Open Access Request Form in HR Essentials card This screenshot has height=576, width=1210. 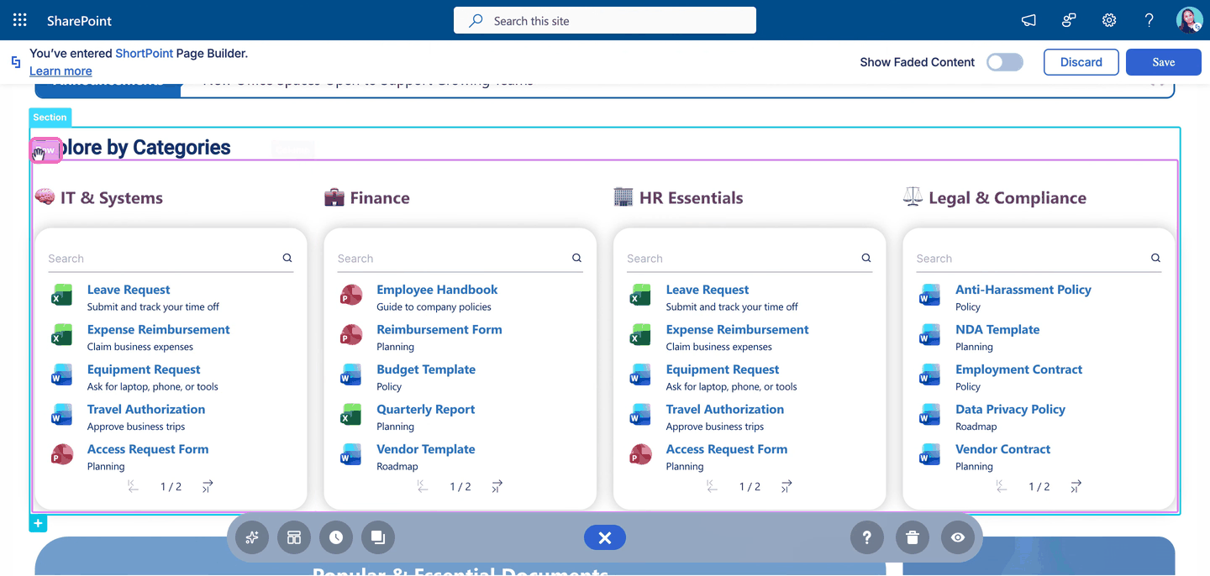click(727, 449)
